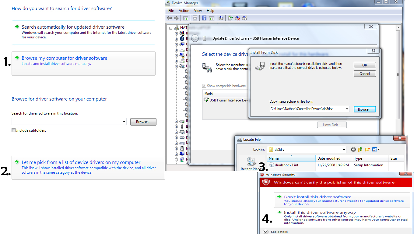This screenshot has height=234, width=414.
Task: Open View menu in Device Manager
Action: point(198,11)
